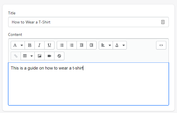
Task: Click the table grid icon
Action: tap(25, 56)
